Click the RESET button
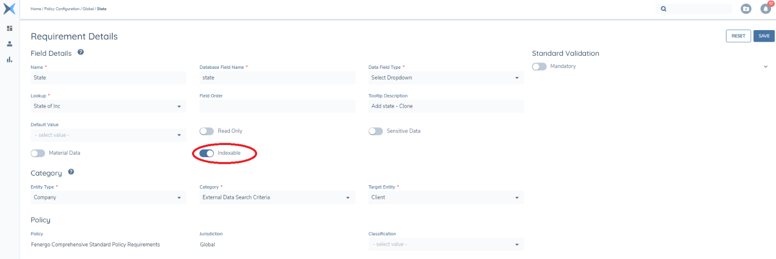Image resolution: width=776 pixels, height=259 pixels. [x=738, y=36]
